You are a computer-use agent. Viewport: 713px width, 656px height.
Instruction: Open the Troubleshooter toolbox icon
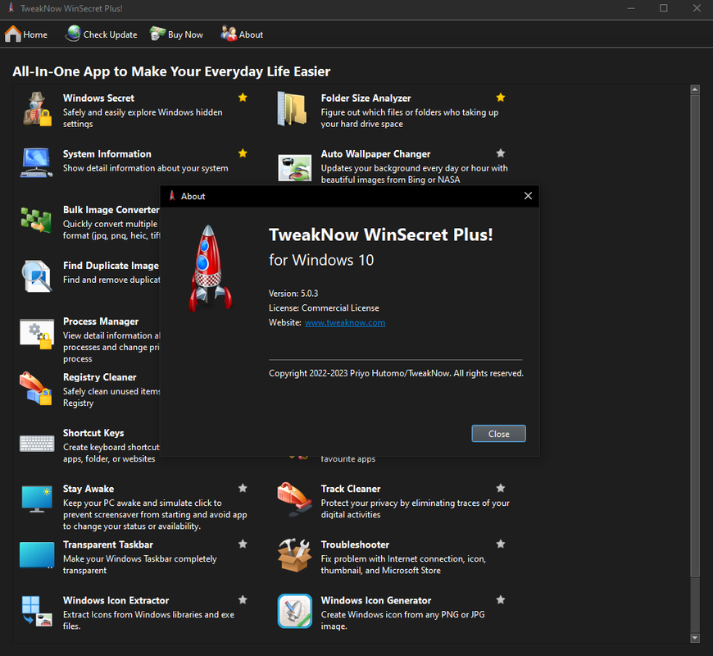point(295,555)
